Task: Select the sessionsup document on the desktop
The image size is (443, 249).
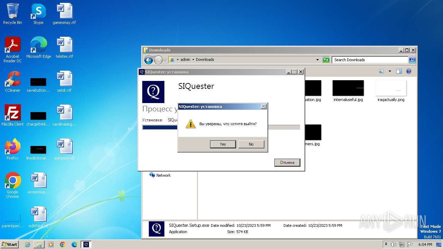Action: coord(38,183)
